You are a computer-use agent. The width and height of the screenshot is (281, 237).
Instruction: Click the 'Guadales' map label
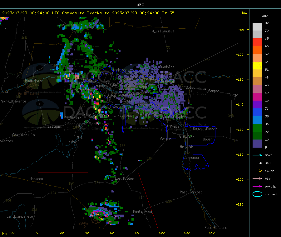click(x=167, y=67)
